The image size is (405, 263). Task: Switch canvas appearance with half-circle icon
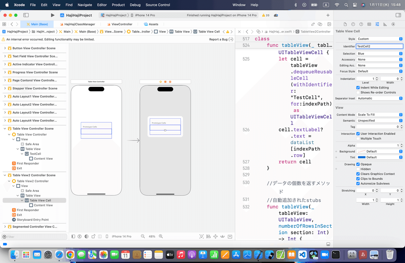pos(86,236)
